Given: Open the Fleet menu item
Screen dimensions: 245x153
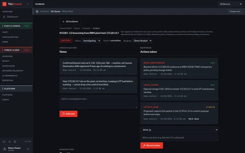Looking at the screenshot, I should pyautogui.click(x=5, y=32).
